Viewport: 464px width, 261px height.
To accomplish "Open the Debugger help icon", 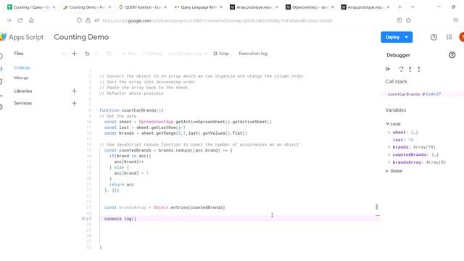I will click(x=452, y=55).
